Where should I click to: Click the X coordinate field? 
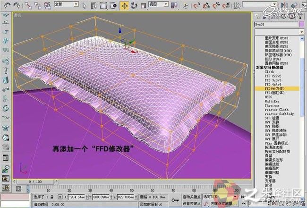(77, 197)
